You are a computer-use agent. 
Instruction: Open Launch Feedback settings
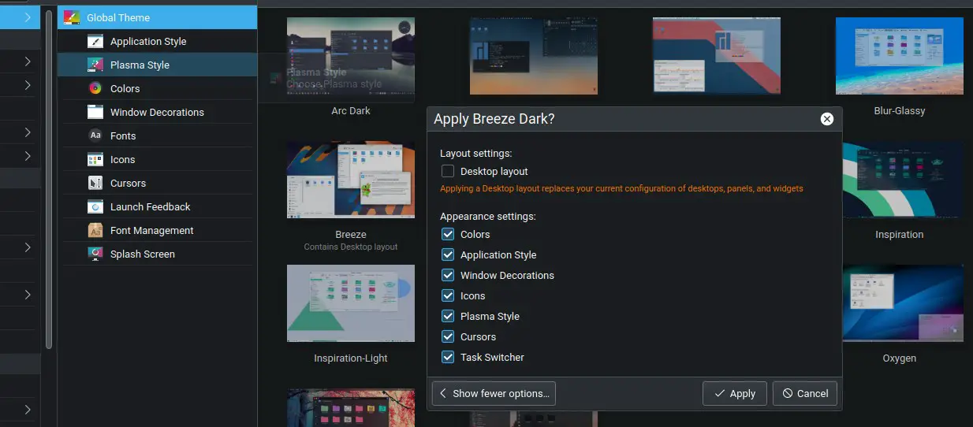point(158,206)
